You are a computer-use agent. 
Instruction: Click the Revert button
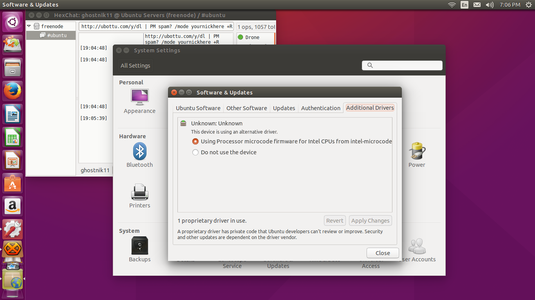tap(335, 221)
